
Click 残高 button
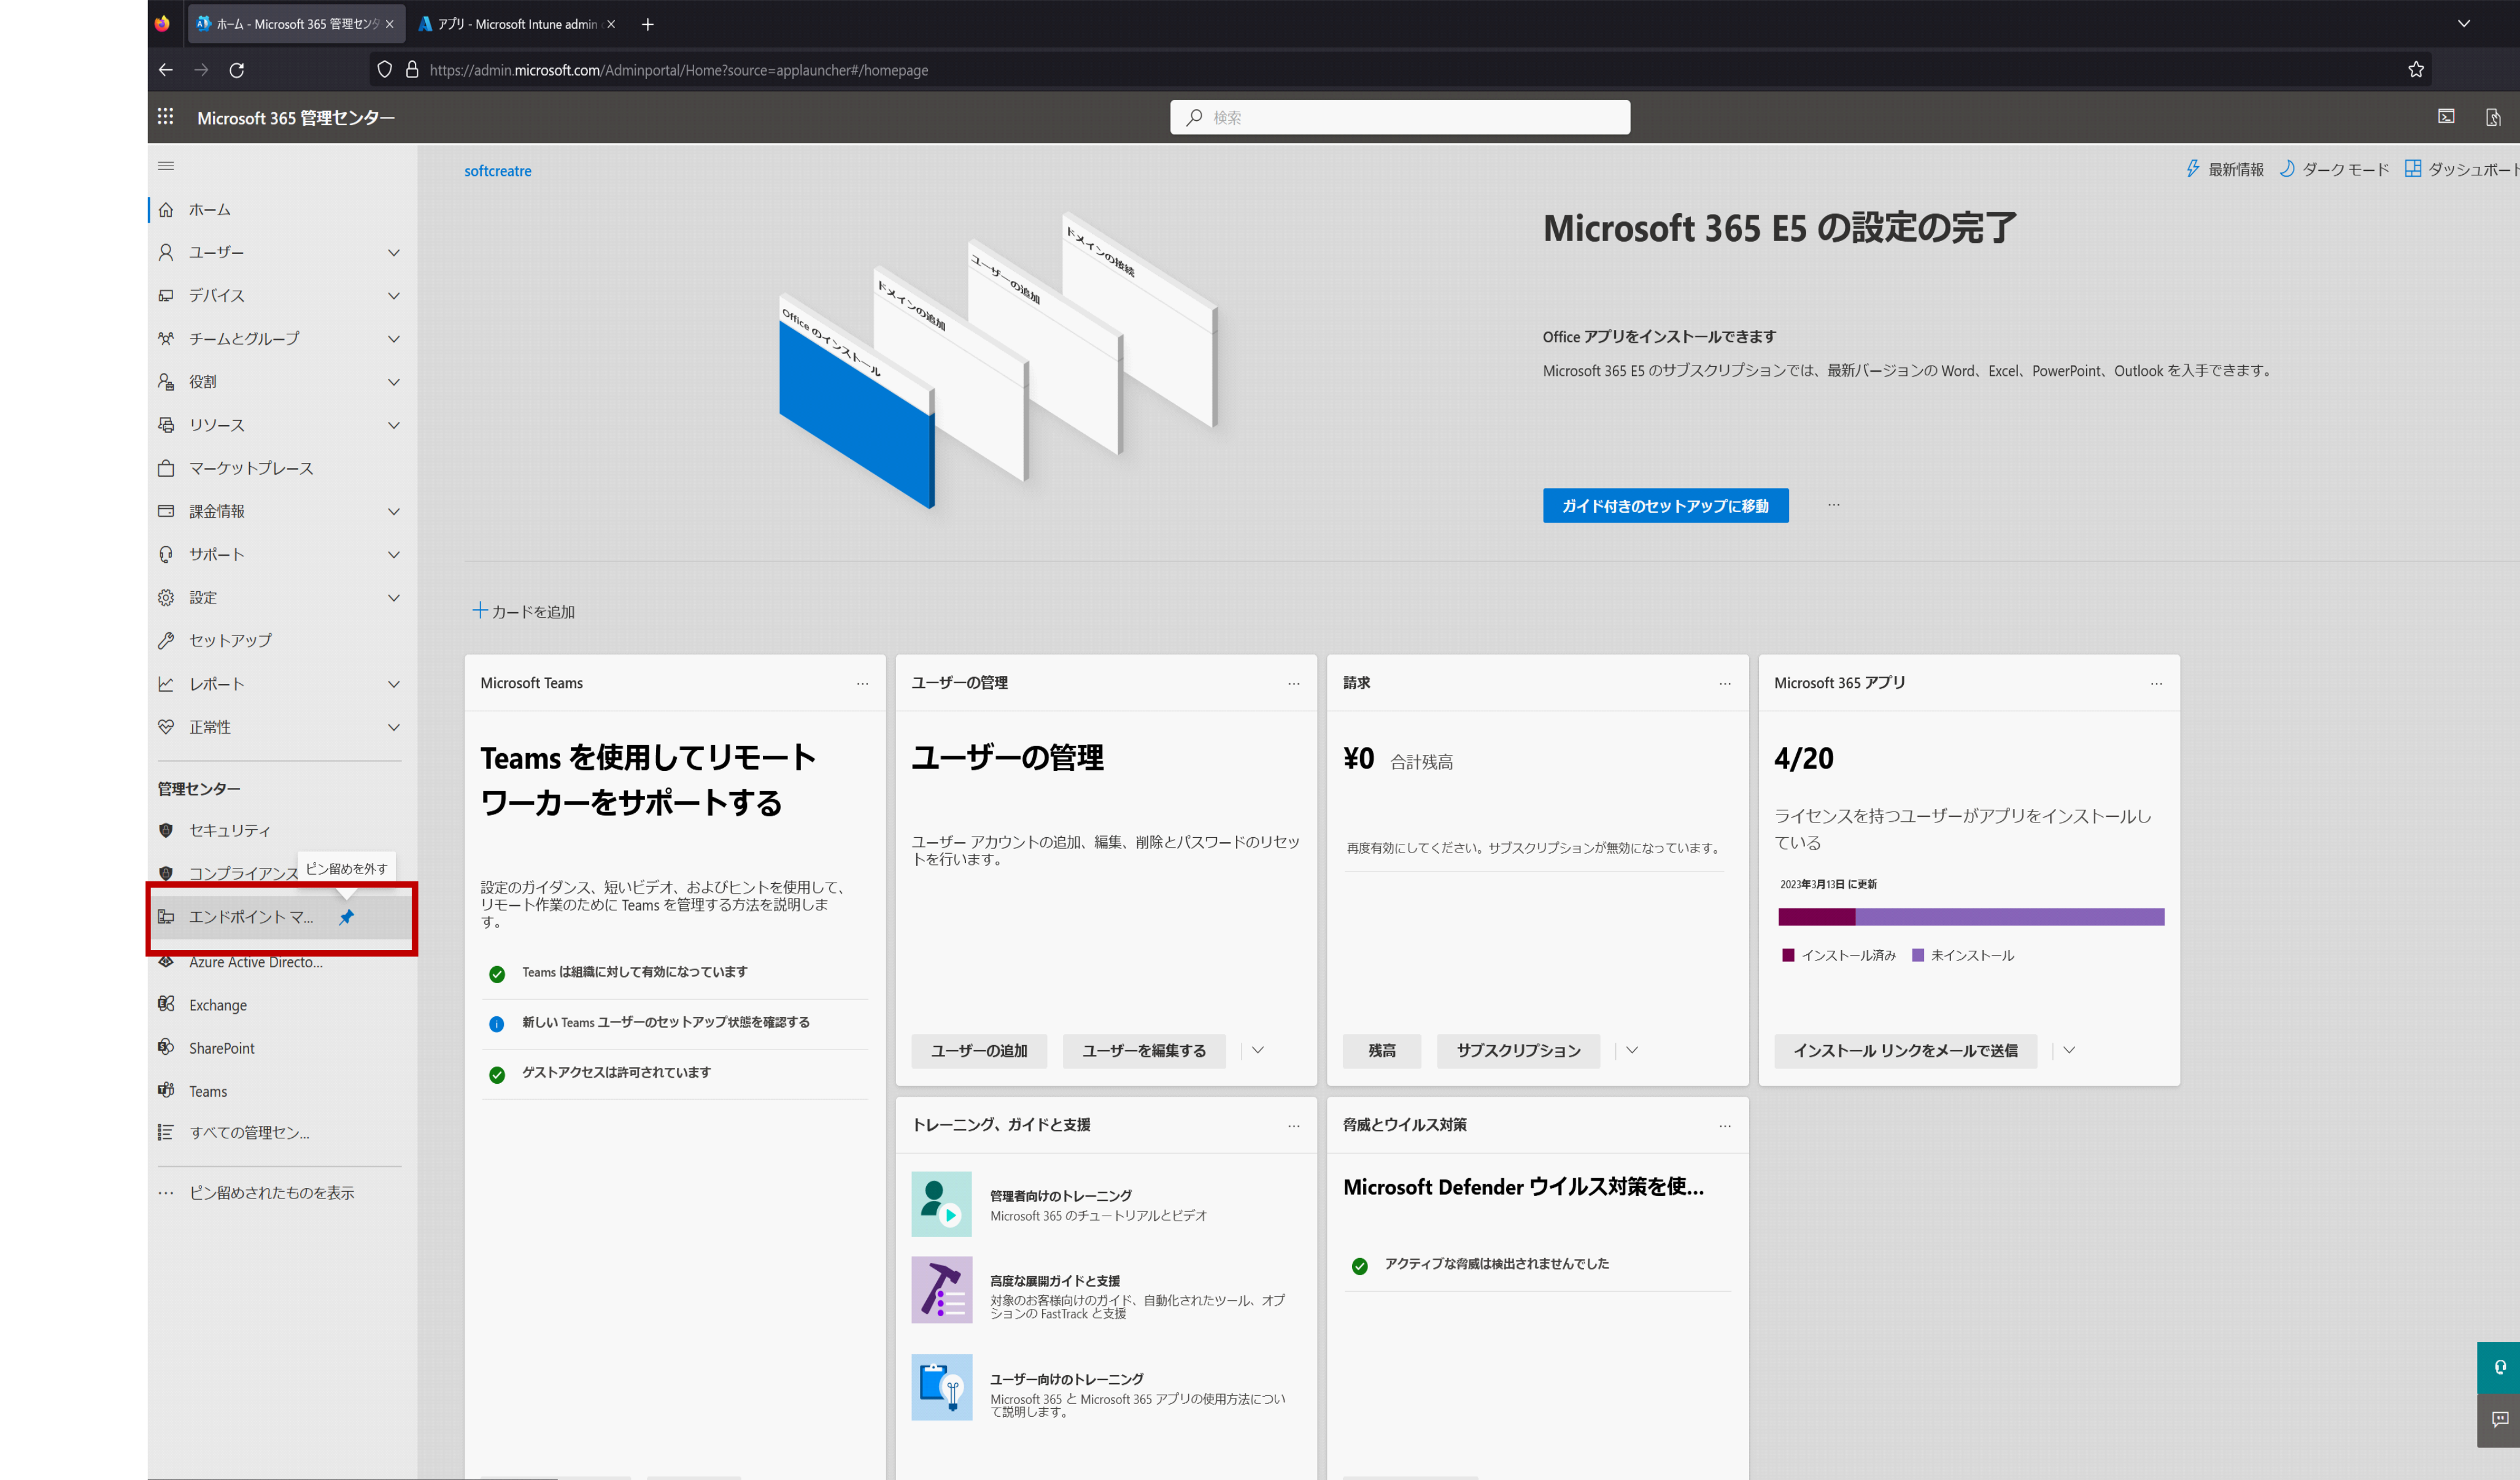[1382, 1051]
